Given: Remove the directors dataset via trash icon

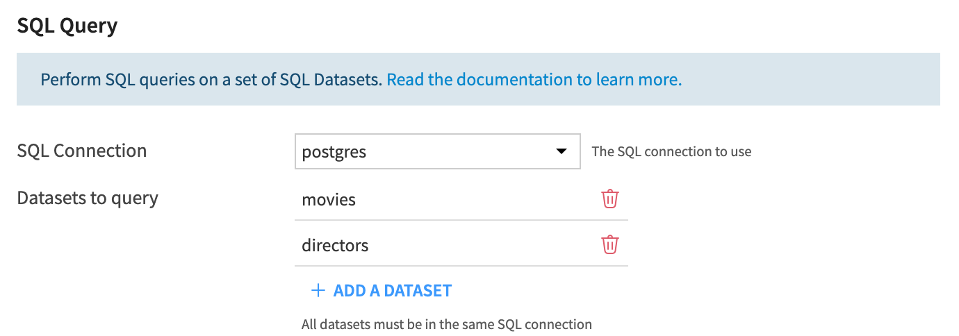Looking at the screenshot, I should (609, 245).
